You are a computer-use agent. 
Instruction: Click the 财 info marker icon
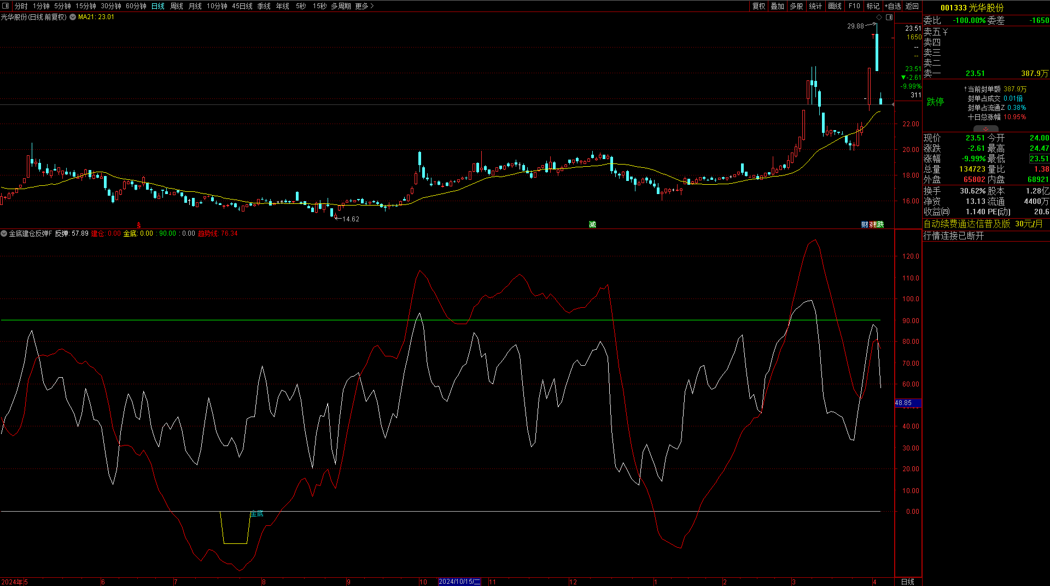click(x=865, y=225)
